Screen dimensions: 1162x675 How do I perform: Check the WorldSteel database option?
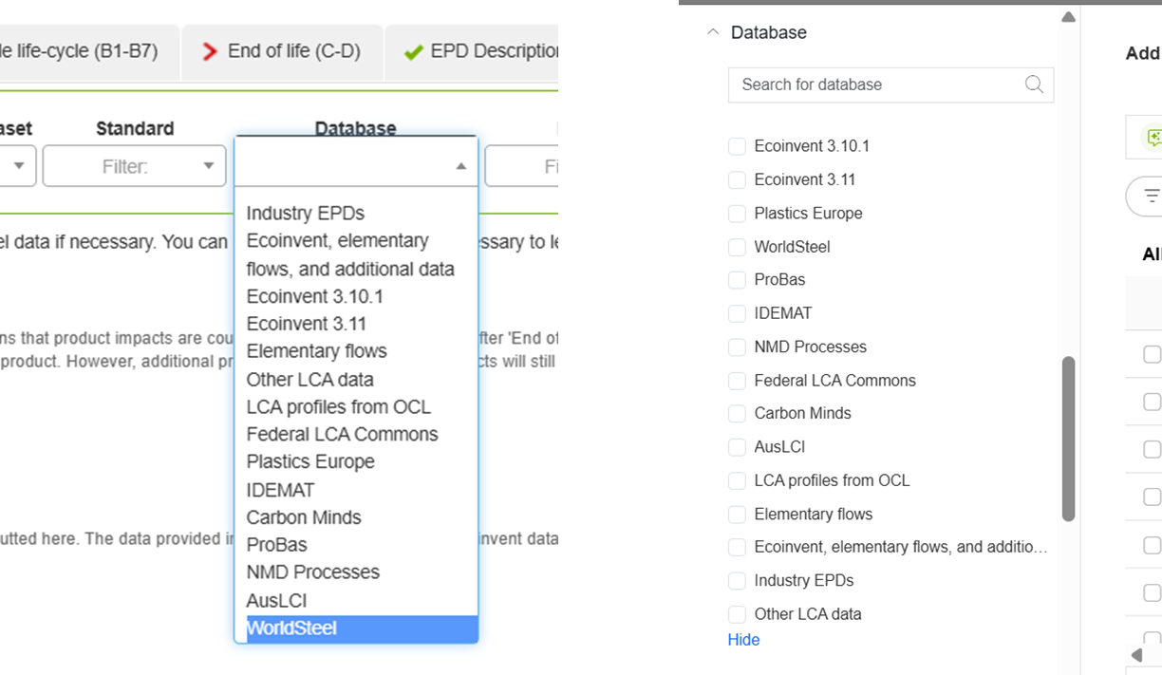pos(737,247)
